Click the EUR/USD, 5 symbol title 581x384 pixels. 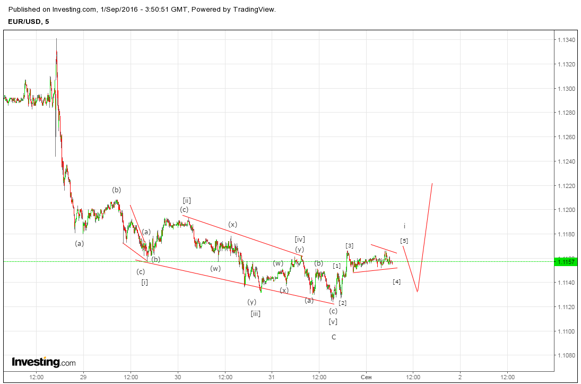pyautogui.click(x=29, y=22)
